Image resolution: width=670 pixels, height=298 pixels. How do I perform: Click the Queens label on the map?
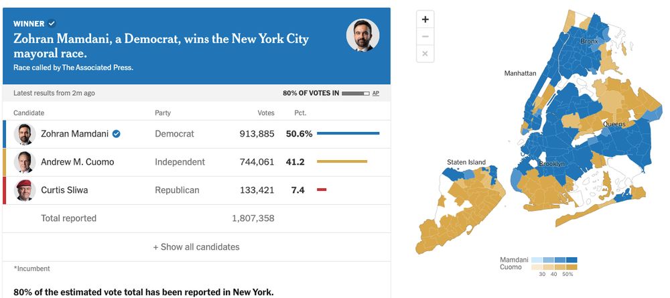pyautogui.click(x=614, y=124)
